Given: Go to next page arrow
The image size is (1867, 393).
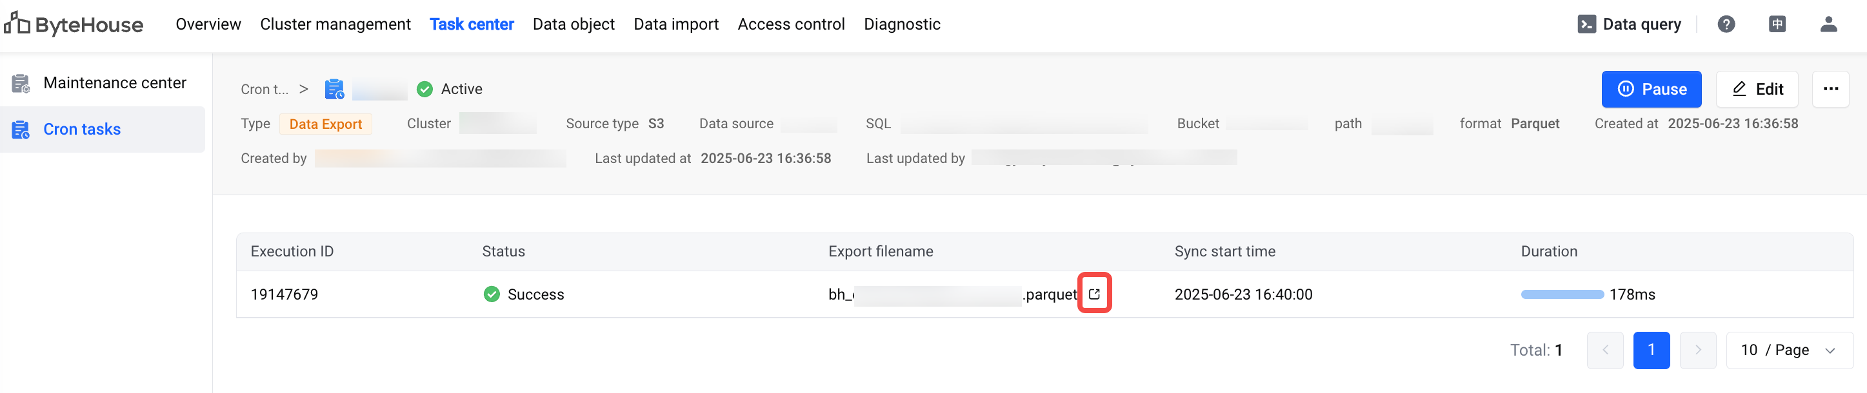Looking at the screenshot, I should tap(1697, 350).
